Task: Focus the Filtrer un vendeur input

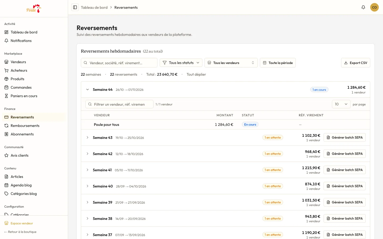Action: coord(119,104)
